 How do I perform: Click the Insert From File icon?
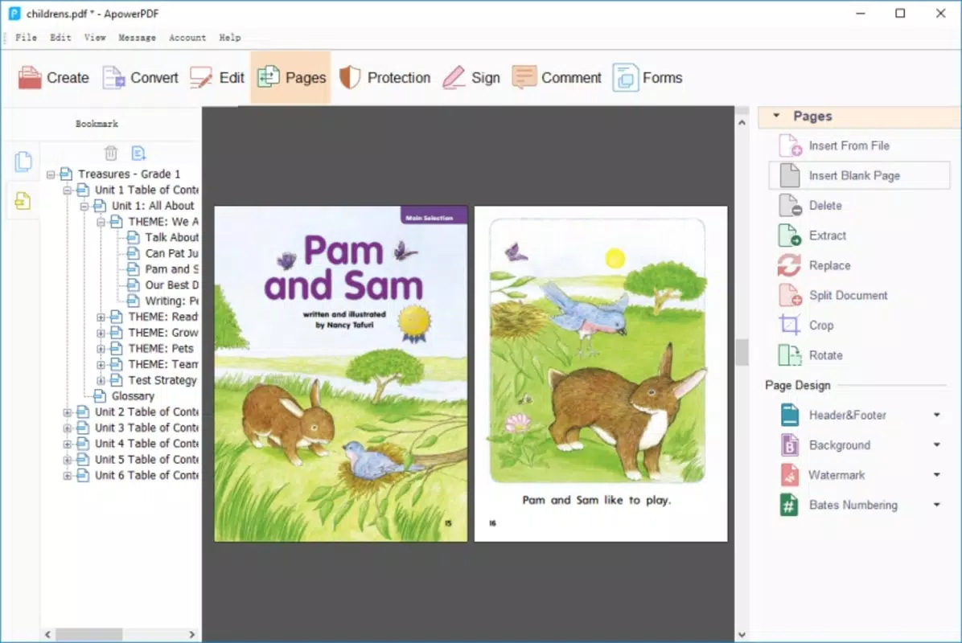tap(790, 146)
